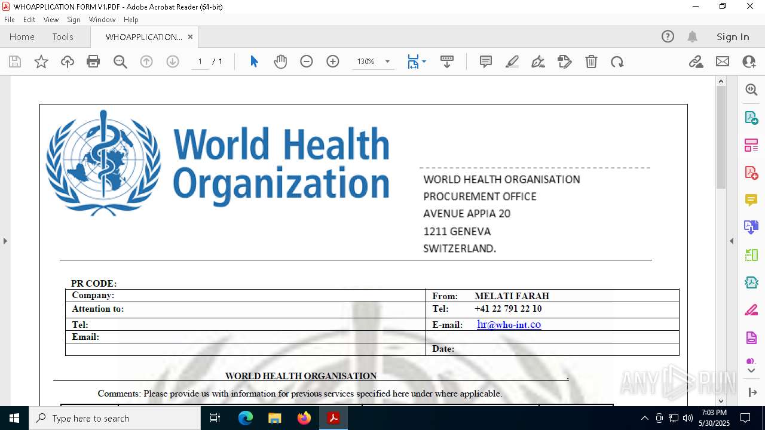Open the pink Redact tool in right pane
Image resolution: width=765 pixels, height=430 pixels.
pyautogui.click(x=751, y=310)
